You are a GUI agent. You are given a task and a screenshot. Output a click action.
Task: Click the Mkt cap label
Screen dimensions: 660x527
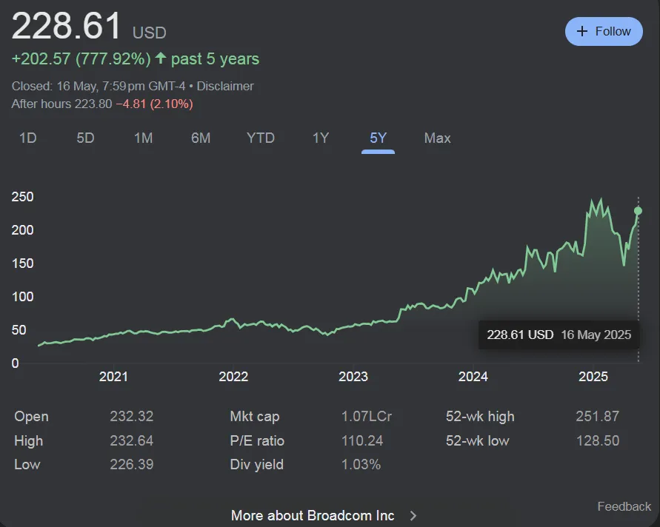(255, 417)
